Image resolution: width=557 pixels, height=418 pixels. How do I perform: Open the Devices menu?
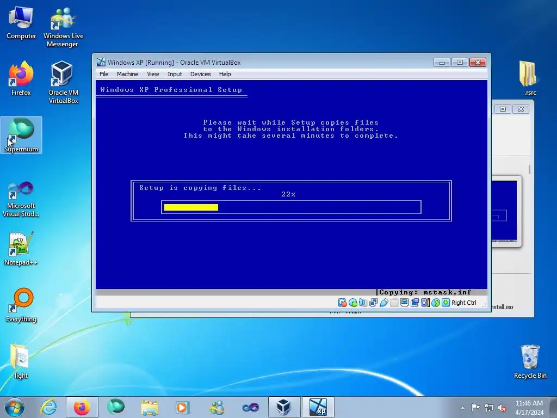[x=200, y=74]
